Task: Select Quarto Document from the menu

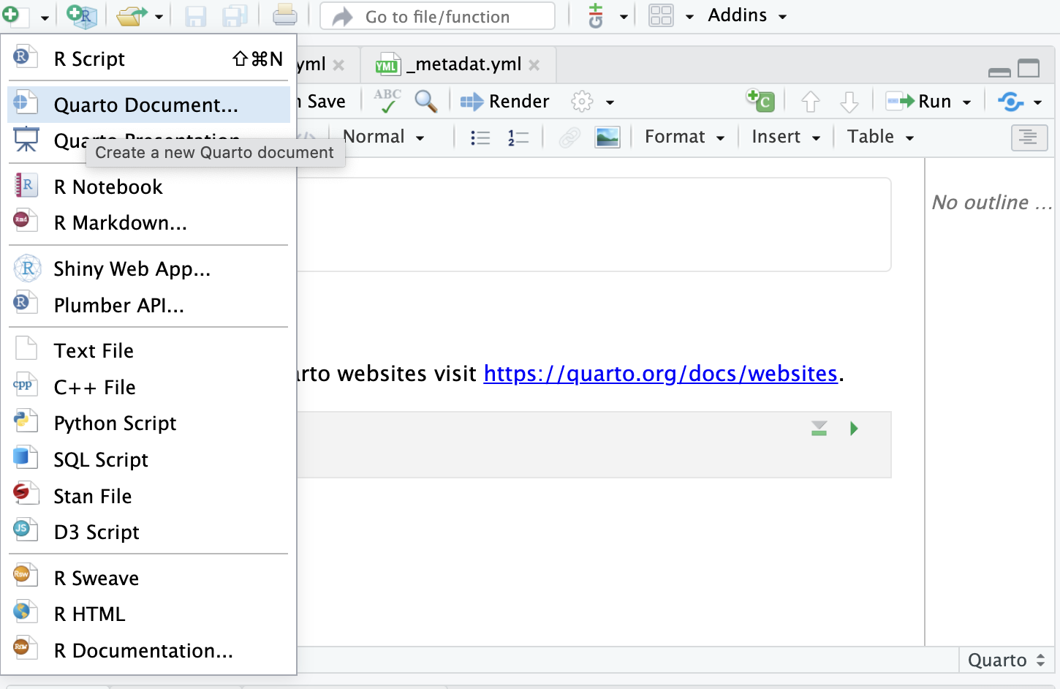Action: point(145,105)
